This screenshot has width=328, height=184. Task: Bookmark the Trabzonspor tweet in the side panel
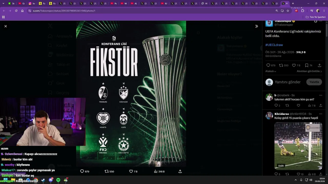click(x=307, y=65)
